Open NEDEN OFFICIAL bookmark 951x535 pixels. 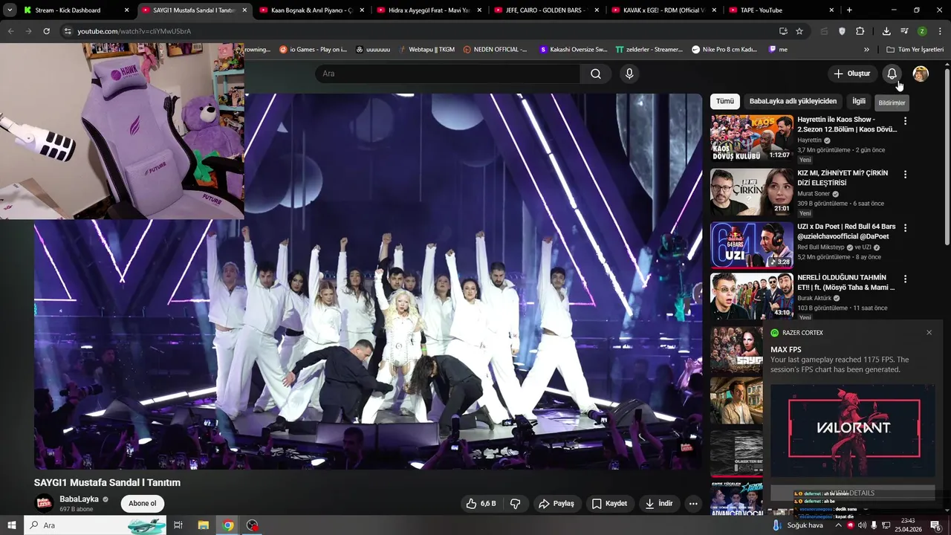click(495, 50)
